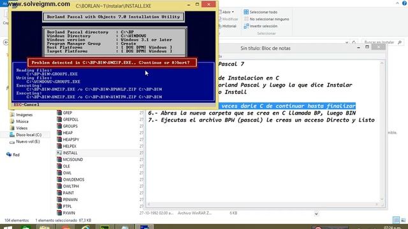408x229 pixels.
Task: Select the PTPL file name
Action: pos(67,206)
